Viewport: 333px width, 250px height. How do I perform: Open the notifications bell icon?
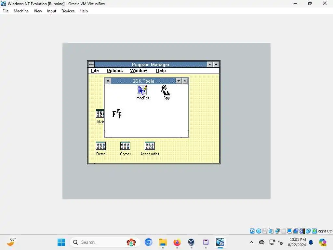pos(311,242)
